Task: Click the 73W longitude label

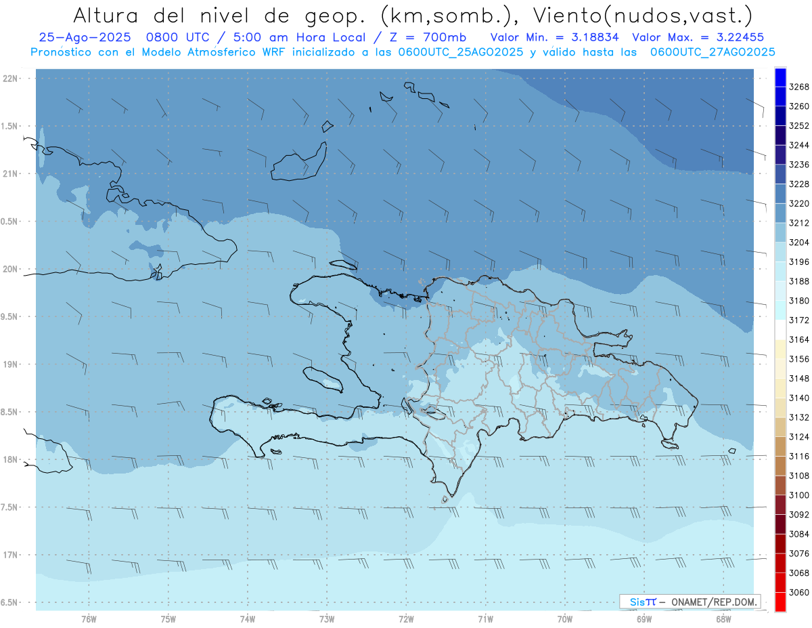Action: click(327, 619)
